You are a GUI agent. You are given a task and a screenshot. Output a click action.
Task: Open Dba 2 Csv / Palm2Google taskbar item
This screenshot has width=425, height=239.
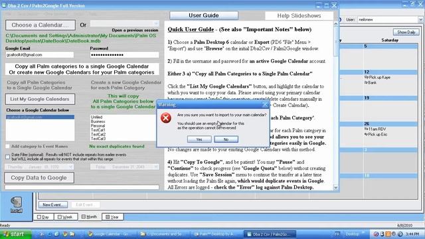coord(270,234)
